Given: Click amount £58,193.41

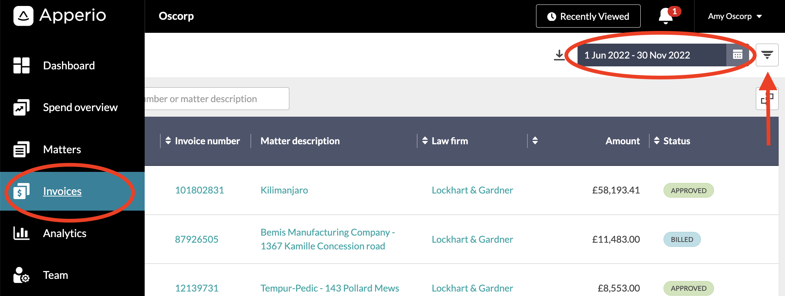Looking at the screenshot, I should click(616, 190).
